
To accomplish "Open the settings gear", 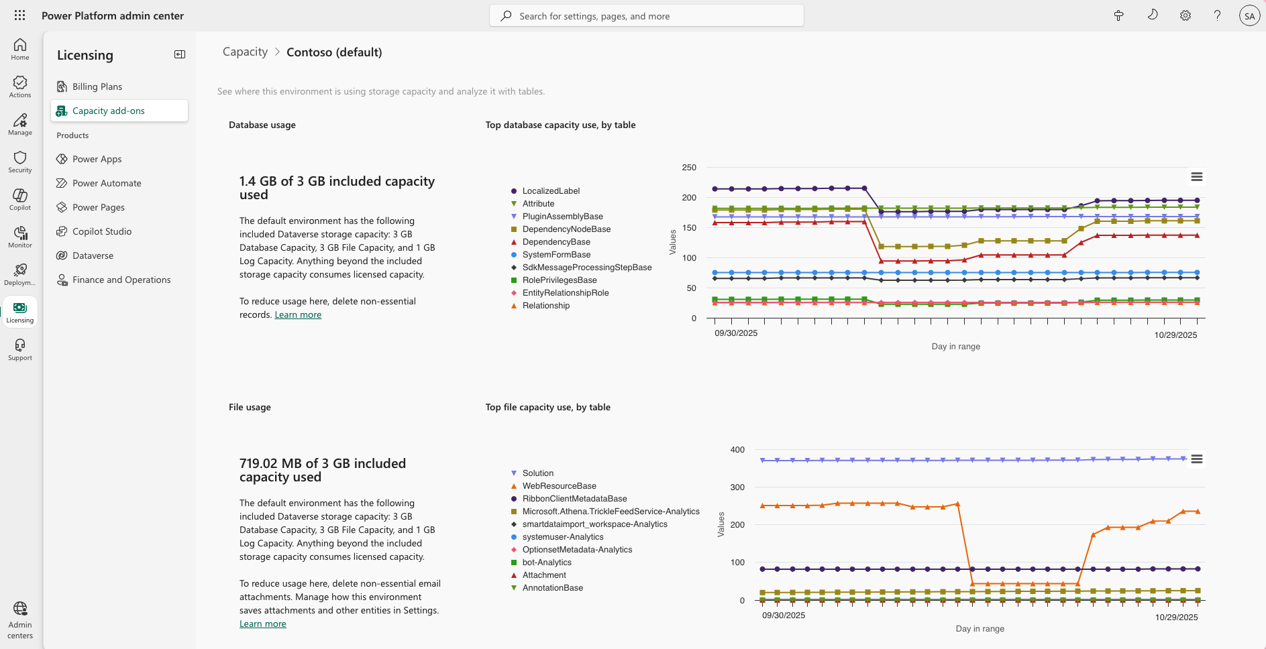I will point(1185,15).
